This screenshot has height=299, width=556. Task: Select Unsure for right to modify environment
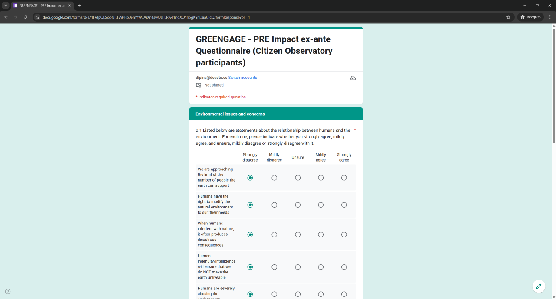coord(298,205)
